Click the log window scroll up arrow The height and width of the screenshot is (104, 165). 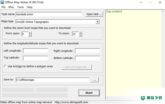[163, 11]
